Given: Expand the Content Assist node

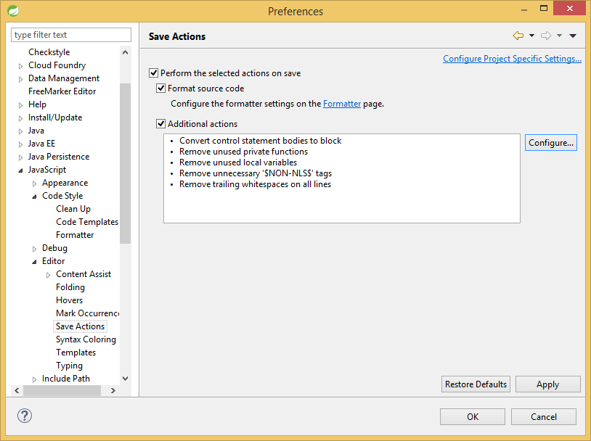Looking at the screenshot, I should [x=49, y=275].
